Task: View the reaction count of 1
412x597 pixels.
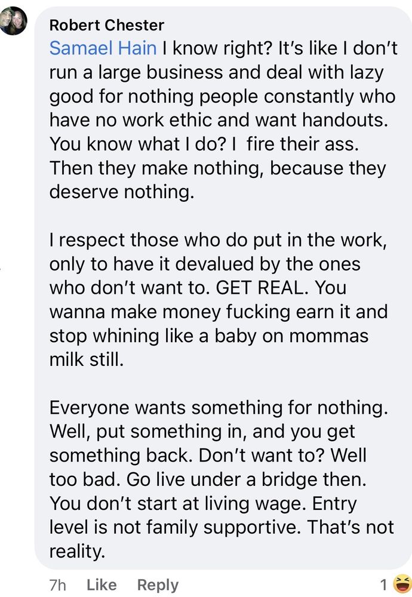Action: click(x=384, y=584)
